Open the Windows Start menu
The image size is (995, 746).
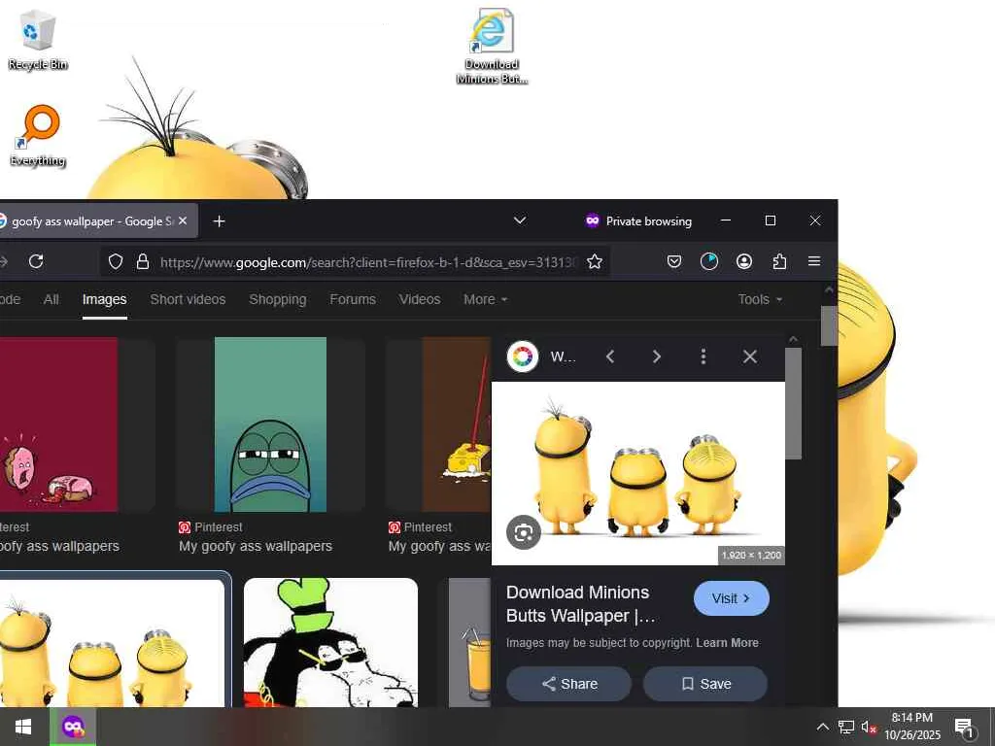click(23, 727)
